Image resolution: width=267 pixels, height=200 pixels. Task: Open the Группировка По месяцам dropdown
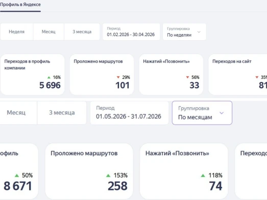coord(202,113)
